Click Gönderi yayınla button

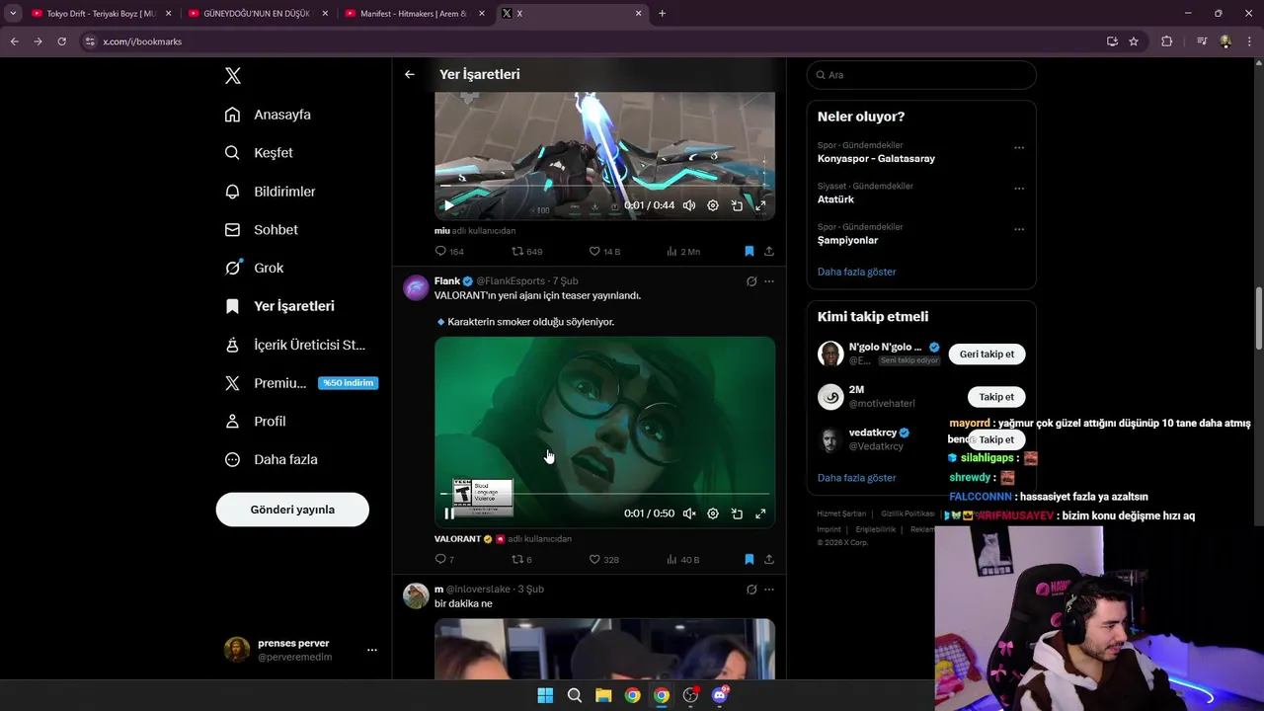point(292,510)
